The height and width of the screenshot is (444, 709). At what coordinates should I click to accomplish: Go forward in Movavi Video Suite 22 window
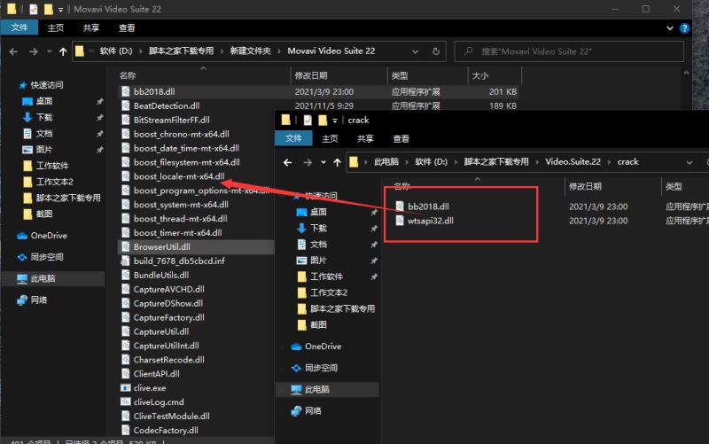pyautogui.click(x=34, y=51)
